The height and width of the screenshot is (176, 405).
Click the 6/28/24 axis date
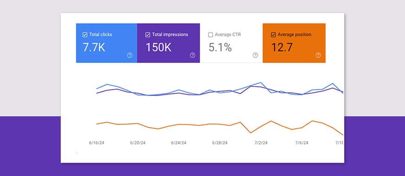point(220,143)
